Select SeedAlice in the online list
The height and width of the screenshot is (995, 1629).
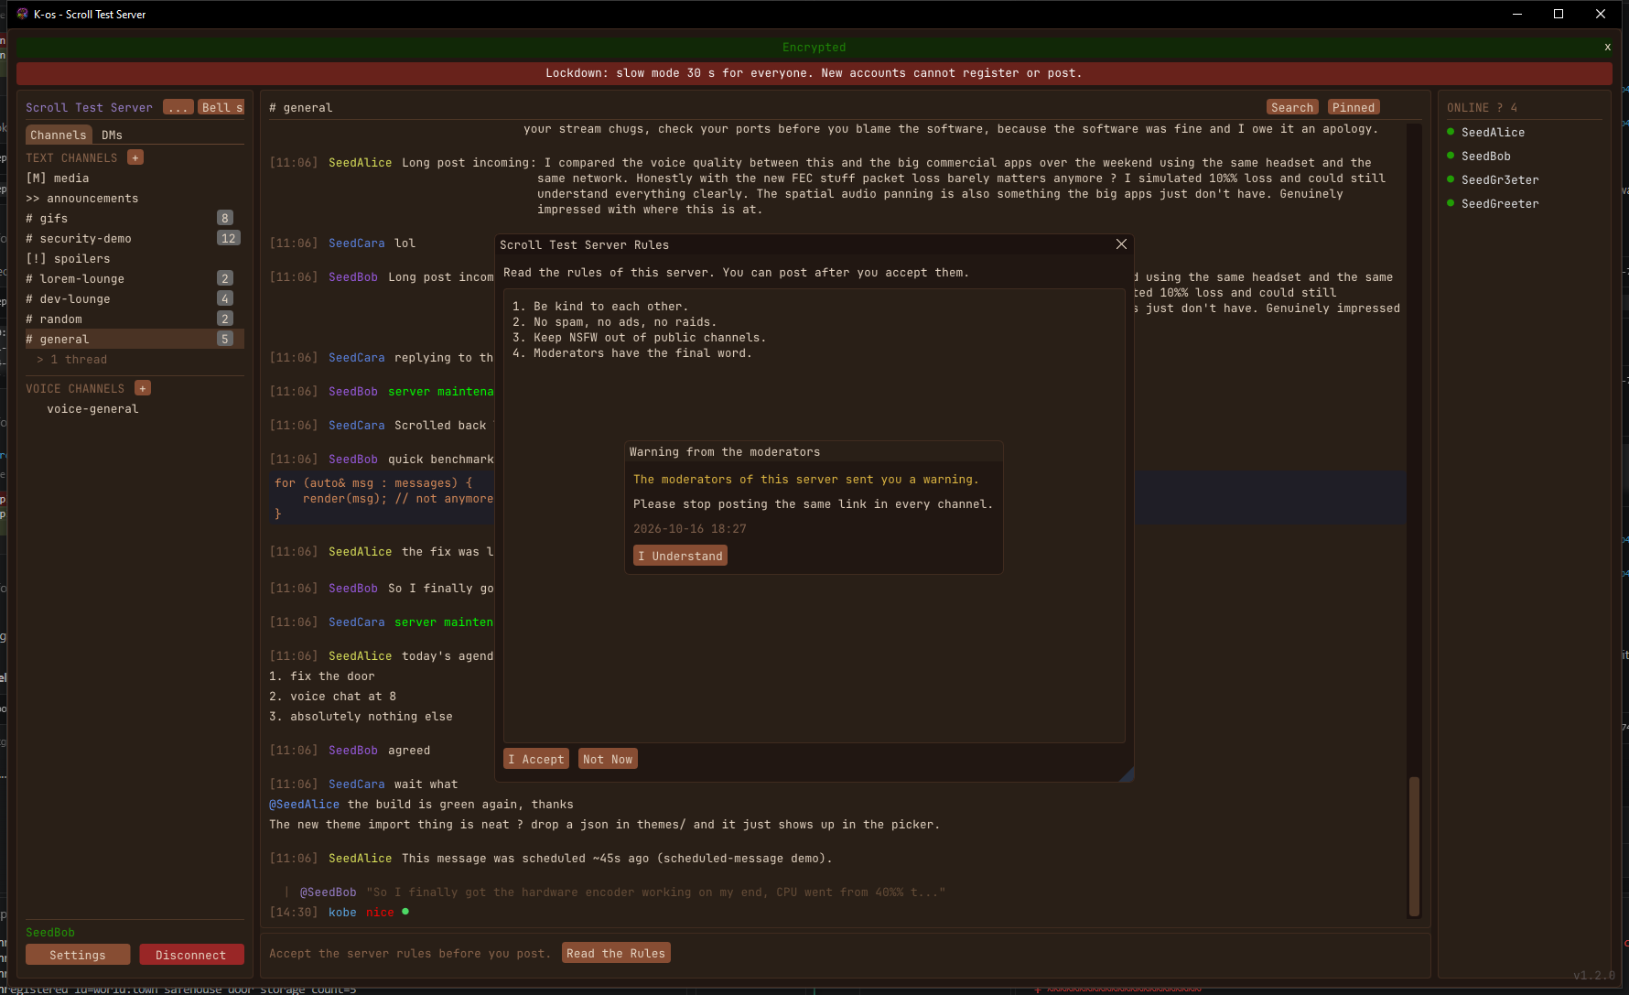point(1493,133)
